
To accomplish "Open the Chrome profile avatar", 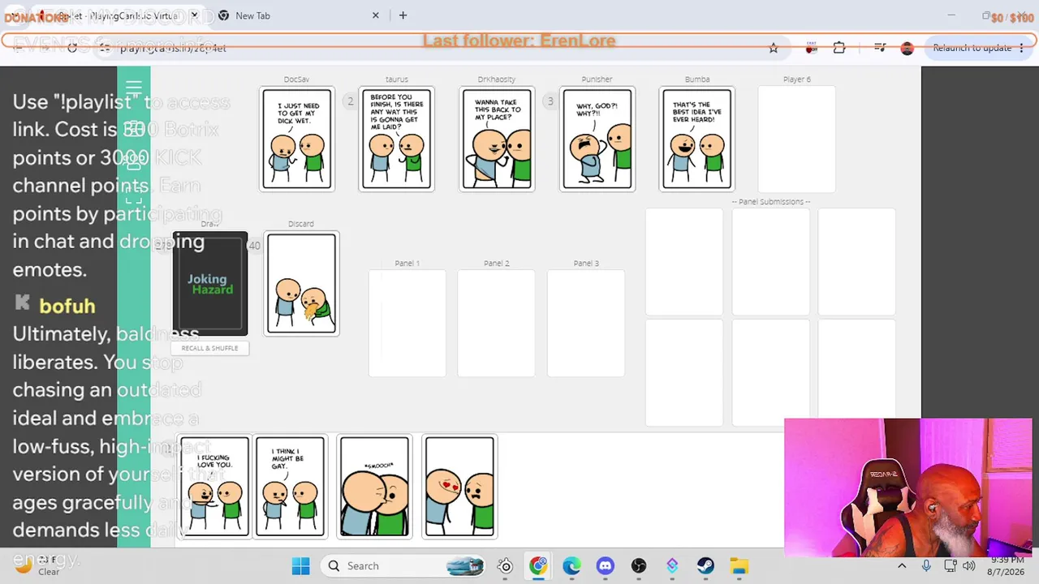I will [x=908, y=48].
